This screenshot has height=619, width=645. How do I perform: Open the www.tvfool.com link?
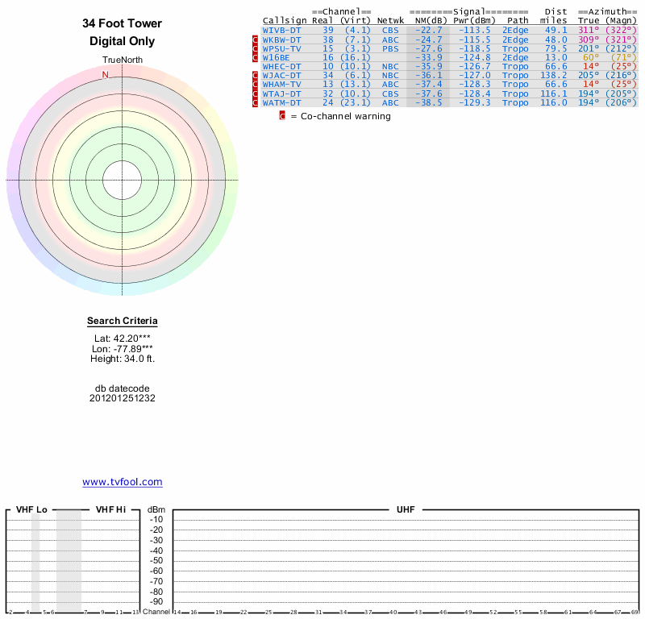(123, 482)
